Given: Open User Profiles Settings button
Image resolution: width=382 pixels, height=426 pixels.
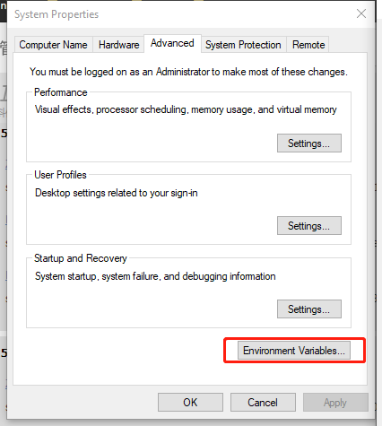Looking at the screenshot, I should coord(309,226).
